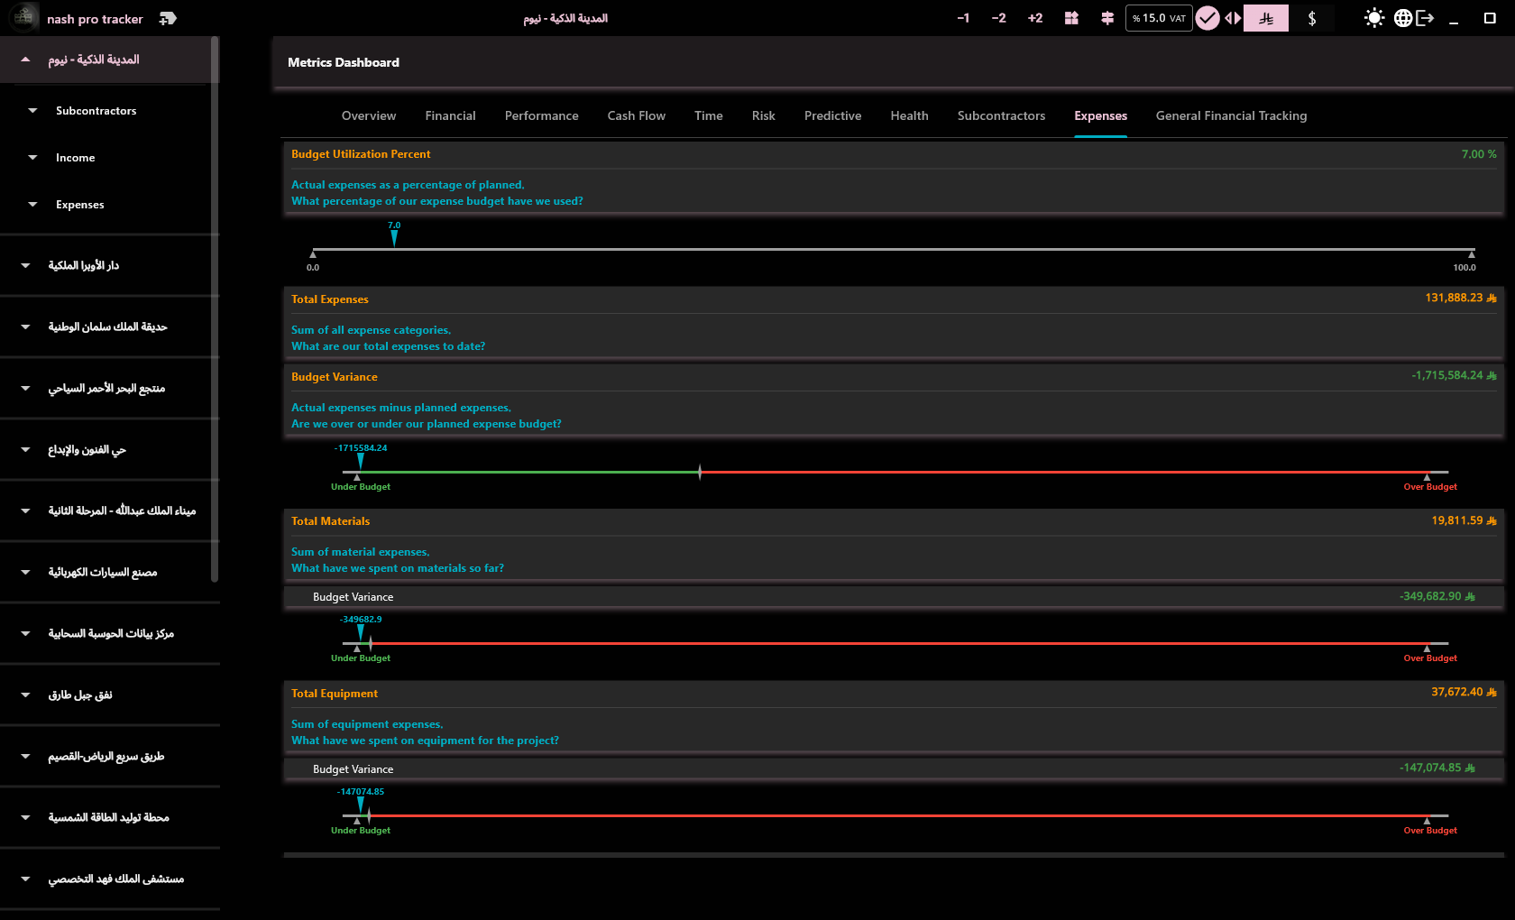Click the المدينة الذكية - نيوم title-bar project name
Image resolution: width=1515 pixels, height=920 pixels.
pyautogui.click(x=565, y=18)
